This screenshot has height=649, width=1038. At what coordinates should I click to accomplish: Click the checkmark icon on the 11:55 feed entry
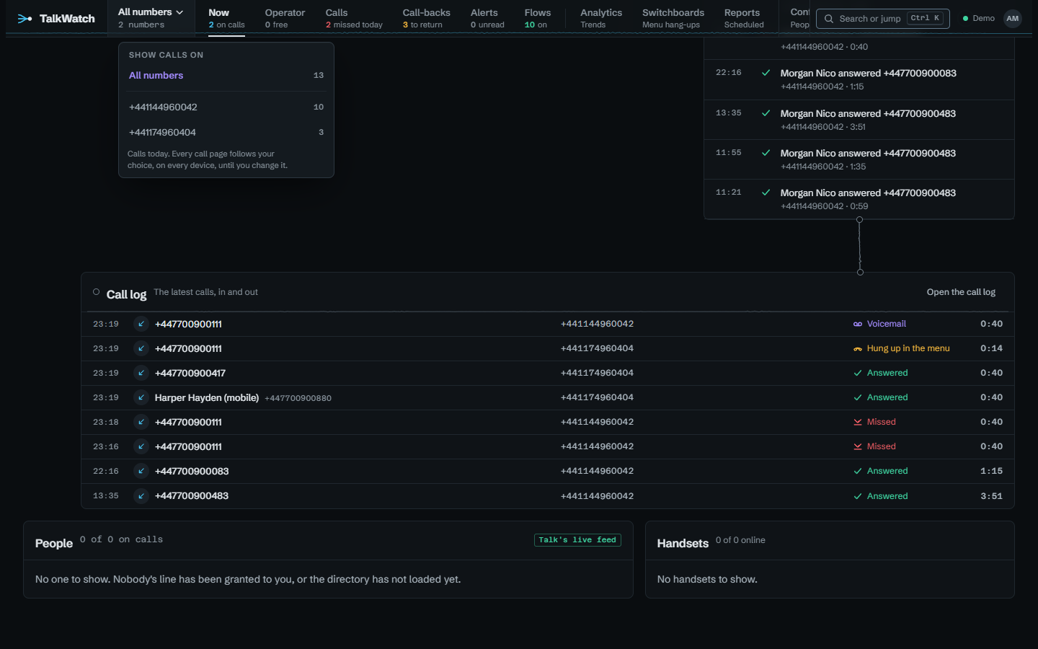(766, 153)
